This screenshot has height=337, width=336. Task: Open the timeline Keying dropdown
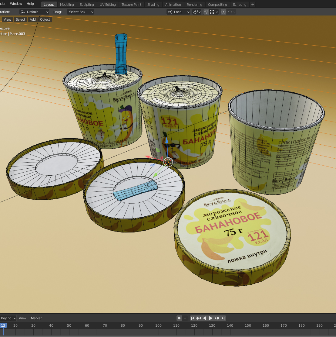(x=8, y=318)
